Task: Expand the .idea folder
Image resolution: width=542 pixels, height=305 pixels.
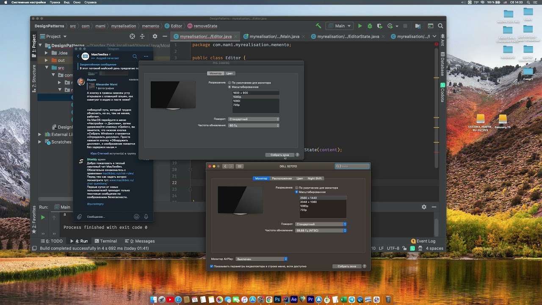Action: pyautogui.click(x=47, y=53)
